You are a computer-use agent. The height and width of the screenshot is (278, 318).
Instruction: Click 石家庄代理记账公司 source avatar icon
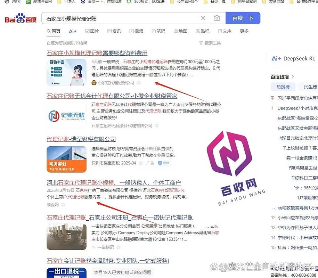point(94,83)
